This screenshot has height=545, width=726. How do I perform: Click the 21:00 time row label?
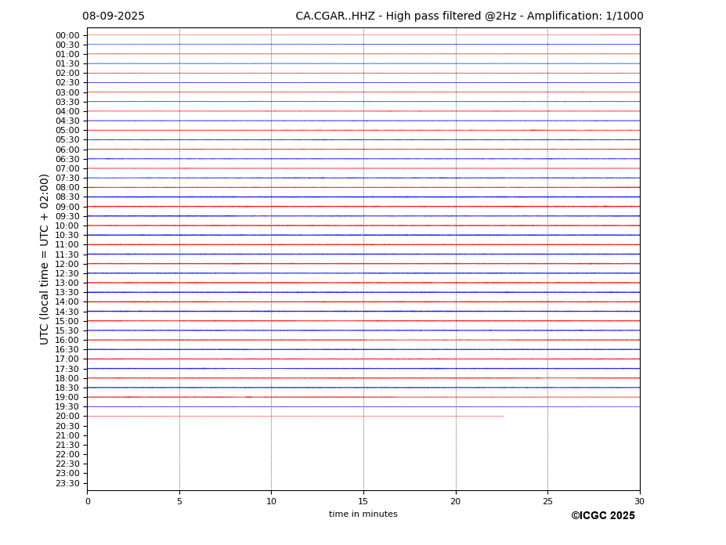67,435
